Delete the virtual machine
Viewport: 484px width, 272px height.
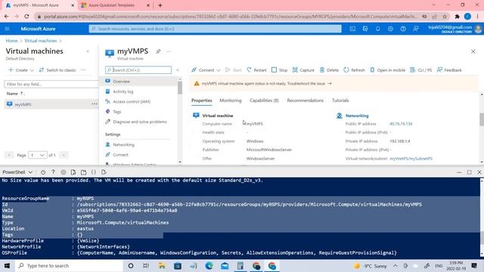tap(329, 70)
